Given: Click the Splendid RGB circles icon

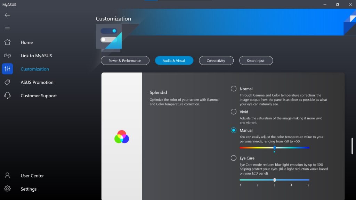Looking at the screenshot, I should (x=122, y=137).
